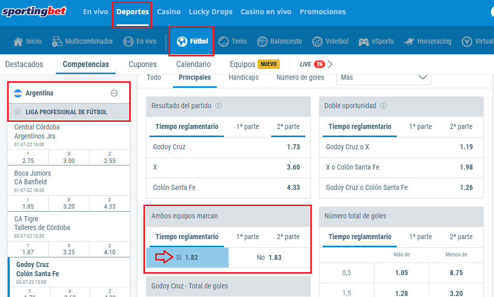Pick Godoy Cruz at 1.73 match result
The width and height of the screenshot is (494, 297).
click(228, 147)
